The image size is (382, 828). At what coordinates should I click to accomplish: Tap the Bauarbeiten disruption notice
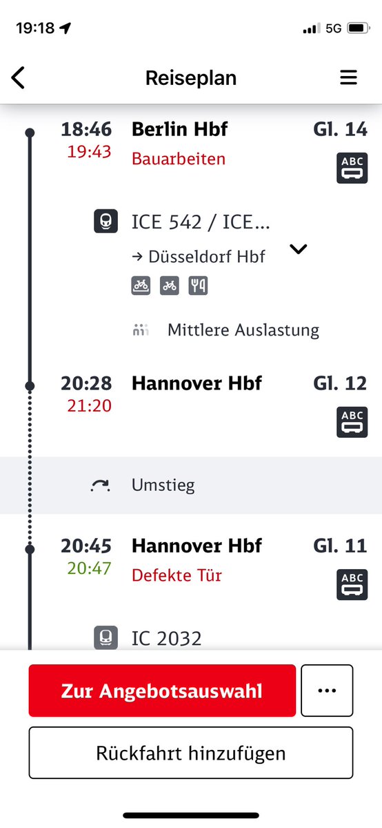tap(179, 159)
